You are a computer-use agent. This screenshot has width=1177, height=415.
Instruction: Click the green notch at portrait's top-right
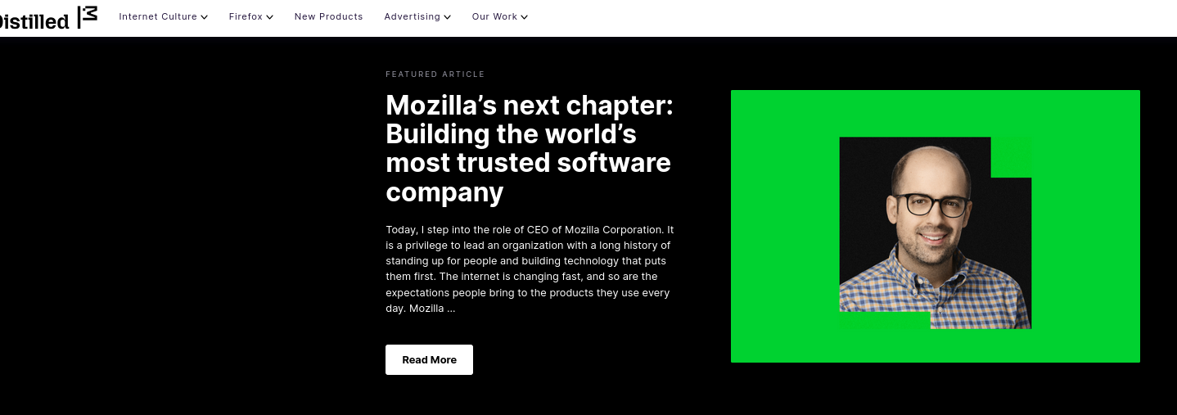(1012, 156)
